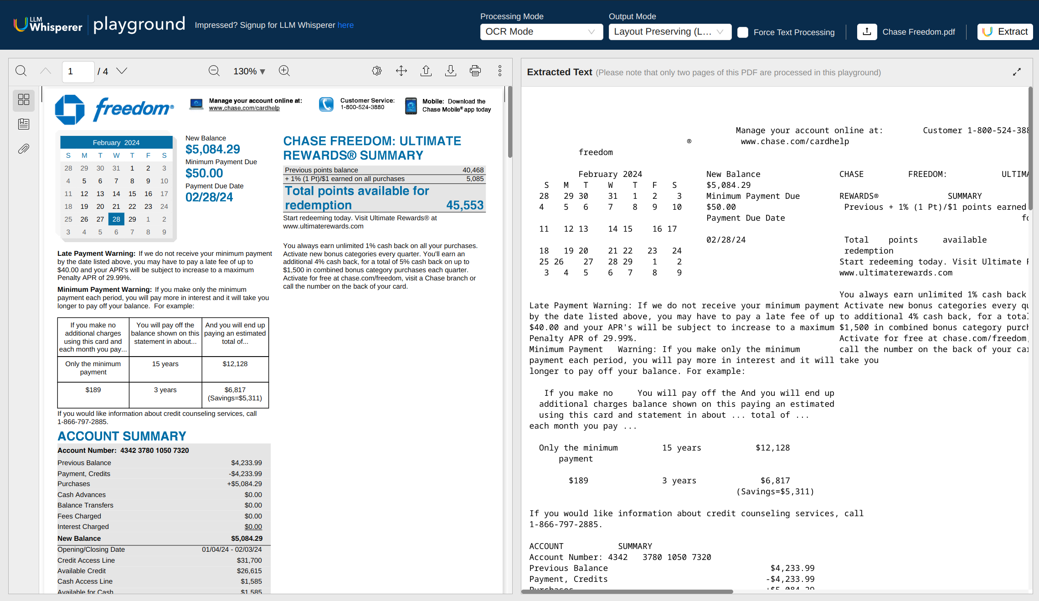Image resolution: width=1039 pixels, height=601 pixels.
Task: Enable Force Text Processing checkbox
Action: [x=743, y=32]
